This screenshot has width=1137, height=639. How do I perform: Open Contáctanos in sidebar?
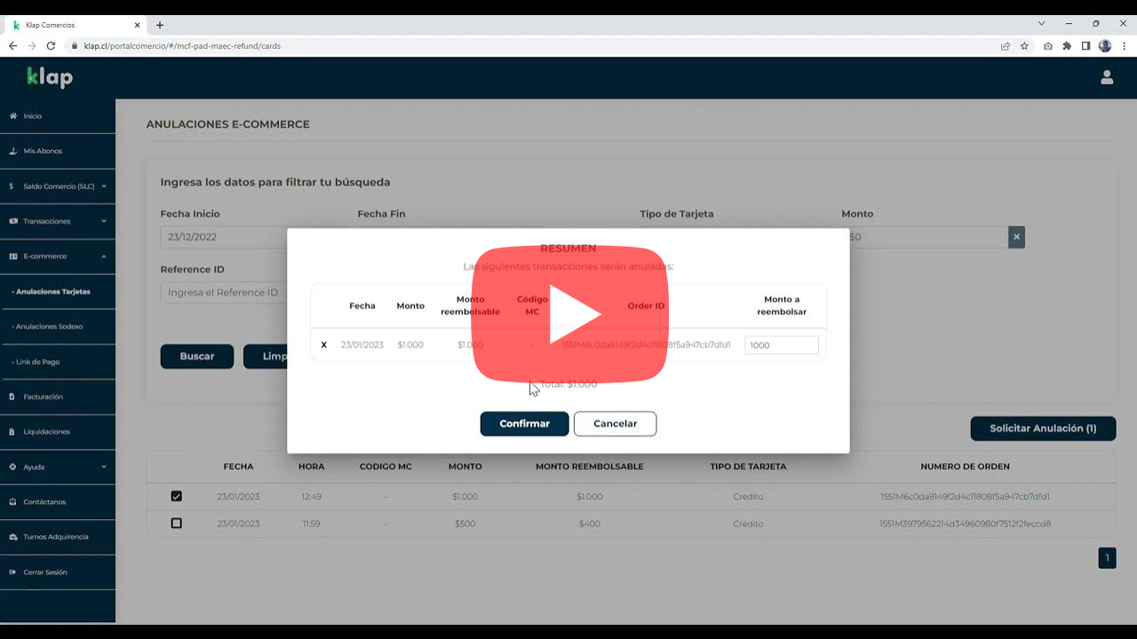click(x=58, y=501)
